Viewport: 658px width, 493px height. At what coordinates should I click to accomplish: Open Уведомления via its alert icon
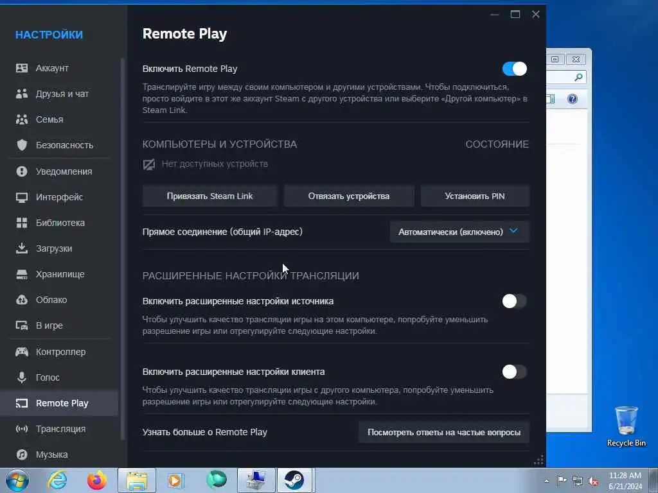(22, 171)
